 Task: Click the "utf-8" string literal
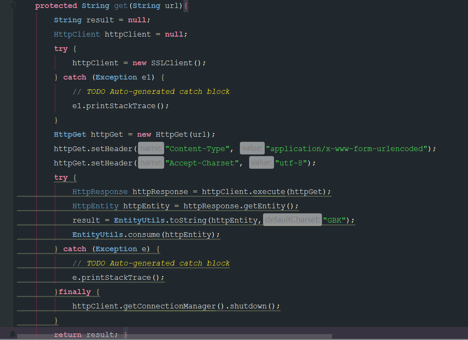point(291,163)
